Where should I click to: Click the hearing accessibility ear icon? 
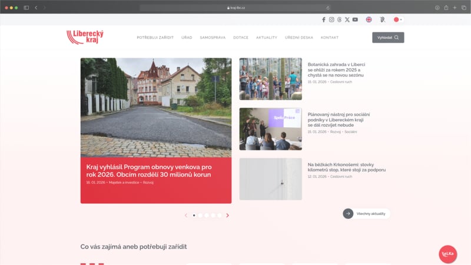(x=382, y=19)
